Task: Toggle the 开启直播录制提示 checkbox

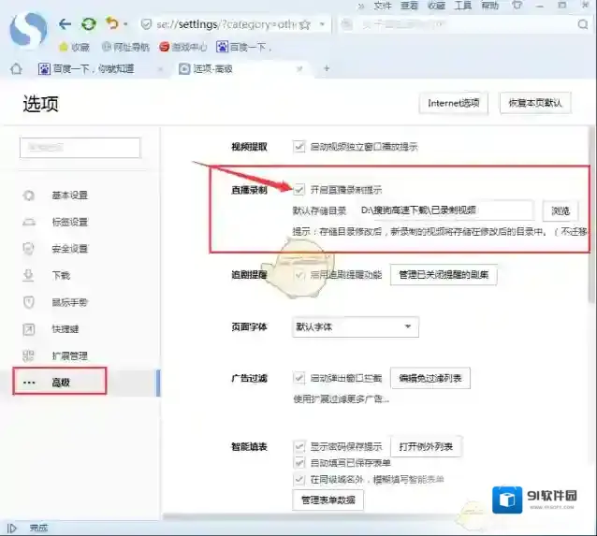Action: (x=299, y=189)
